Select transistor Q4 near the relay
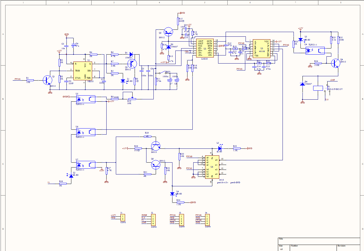 click(x=336, y=63)
